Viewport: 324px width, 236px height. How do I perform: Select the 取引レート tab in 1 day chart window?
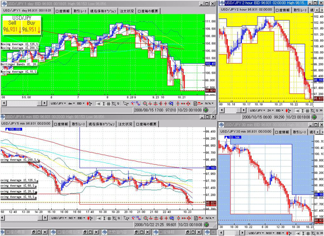(80, 11)
